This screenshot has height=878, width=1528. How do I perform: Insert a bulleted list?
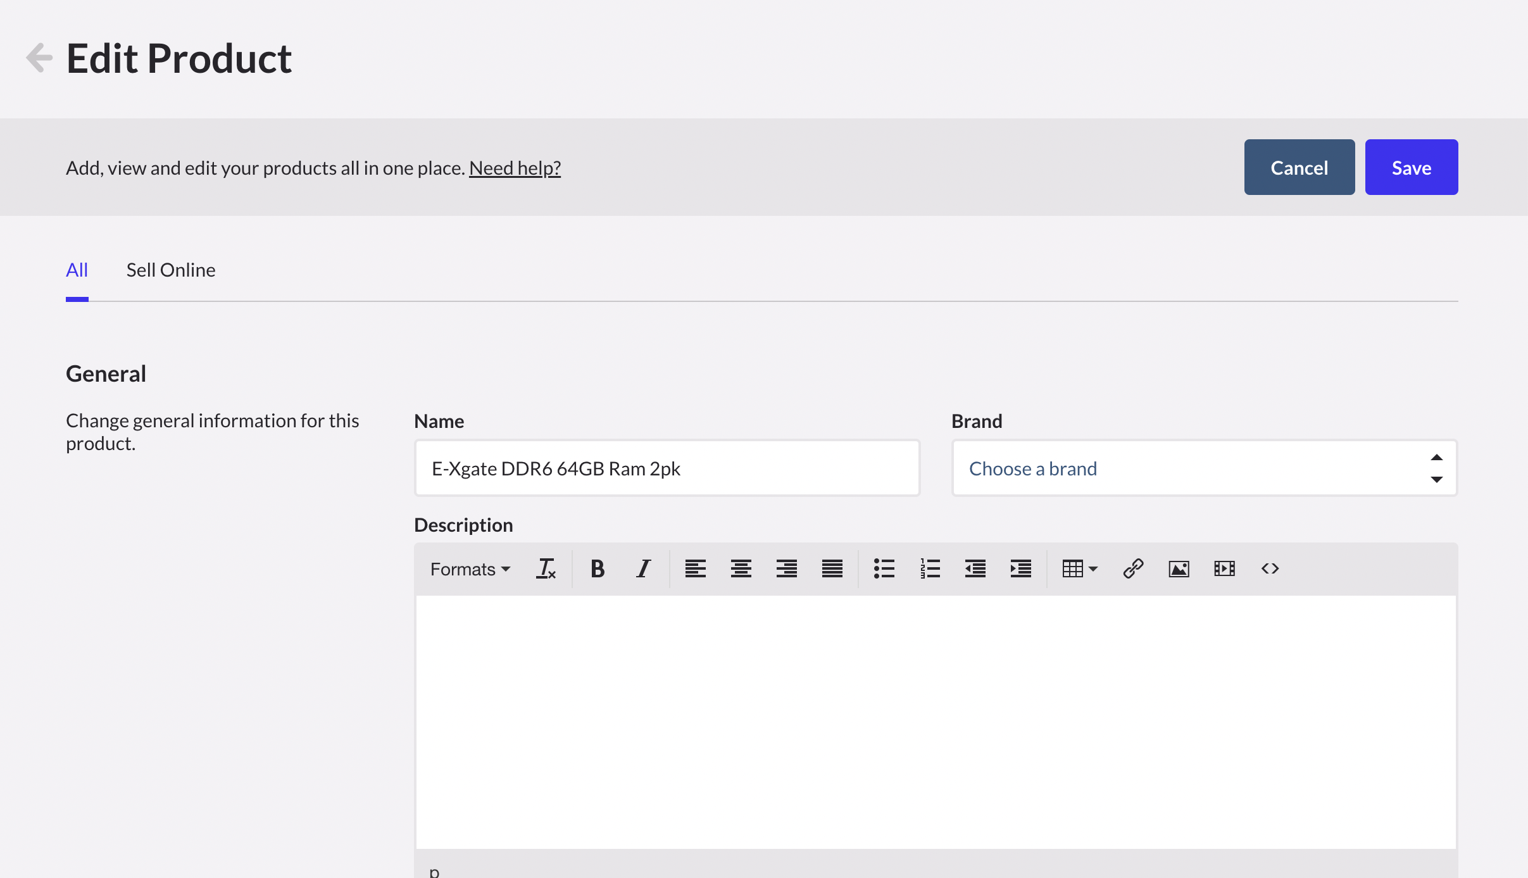click(x=884, y=568)
